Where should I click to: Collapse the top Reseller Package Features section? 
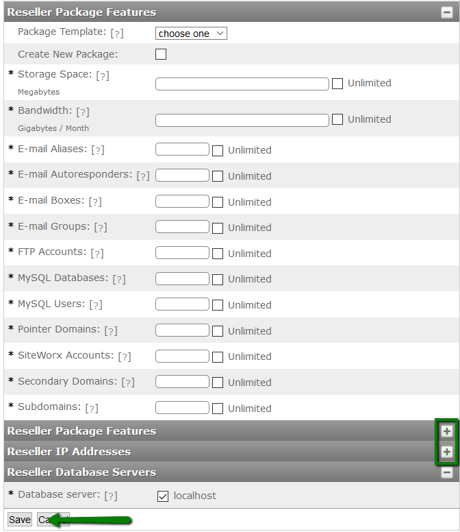pyautogui.click(x=446, y=12)
